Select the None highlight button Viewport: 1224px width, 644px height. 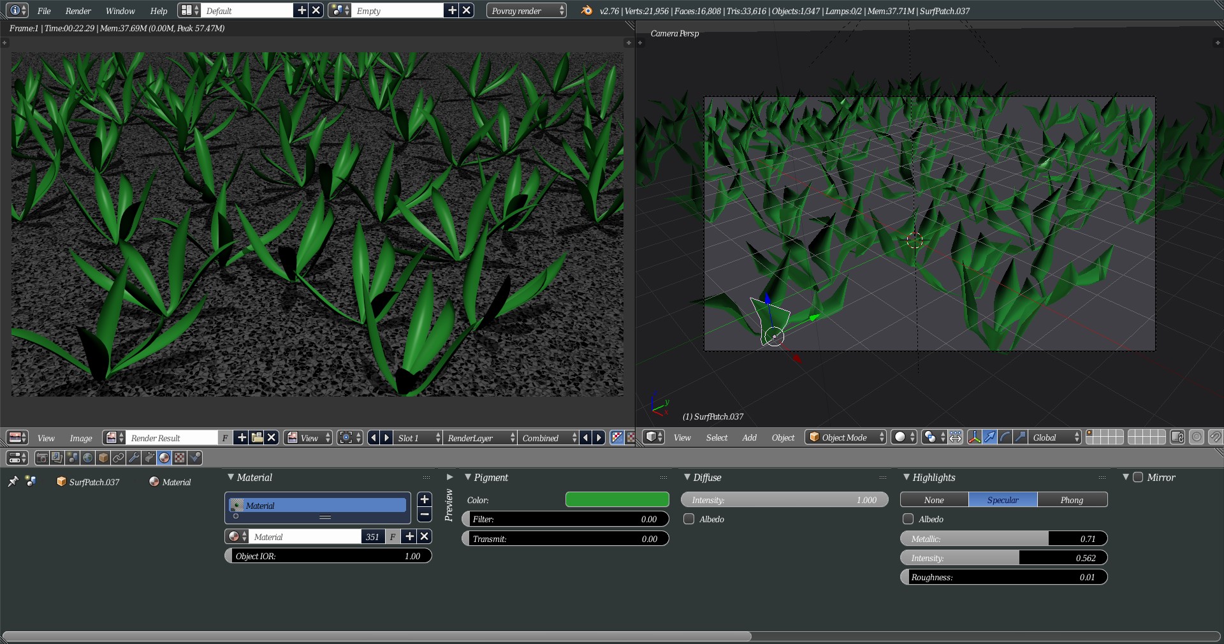[x=934, y=500]
